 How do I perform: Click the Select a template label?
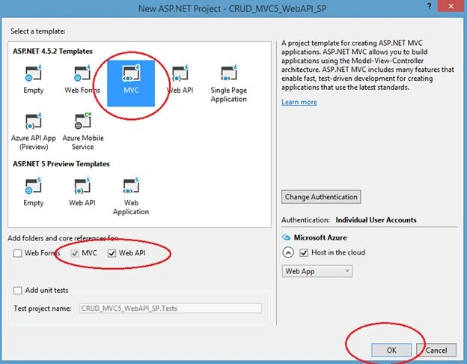pos(38,31)
